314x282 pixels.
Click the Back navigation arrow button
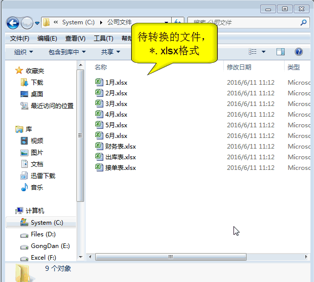click(13, 23)
